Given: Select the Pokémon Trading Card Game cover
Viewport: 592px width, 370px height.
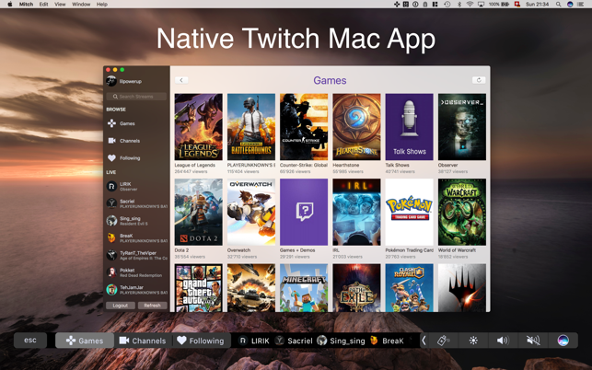Looking at the screenshot, I should point(410,213).
